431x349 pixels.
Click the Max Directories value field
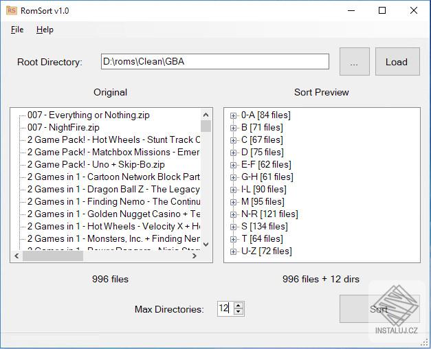[225, 308]
